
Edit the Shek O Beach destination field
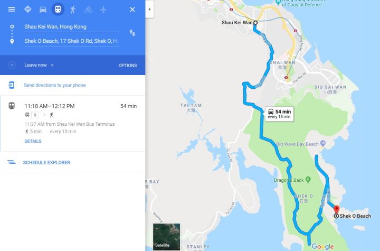(71, 41)
